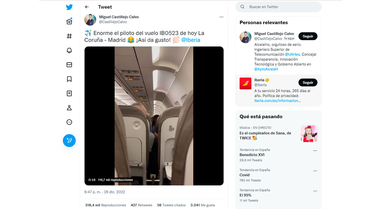Open the Explore hashtag icon
The height and width of the screenshot is (209, 372).
coord(69,36)
